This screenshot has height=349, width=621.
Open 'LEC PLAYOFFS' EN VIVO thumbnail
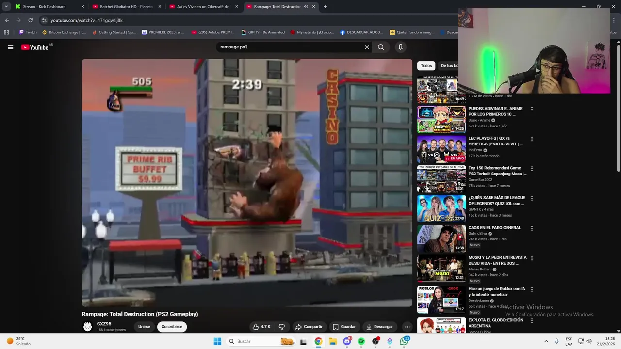(441, 149)
